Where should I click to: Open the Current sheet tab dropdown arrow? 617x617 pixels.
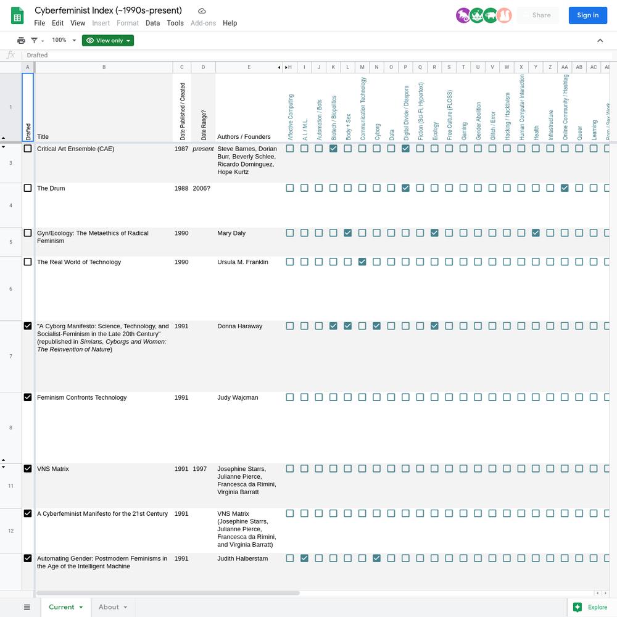click(81, 607)
